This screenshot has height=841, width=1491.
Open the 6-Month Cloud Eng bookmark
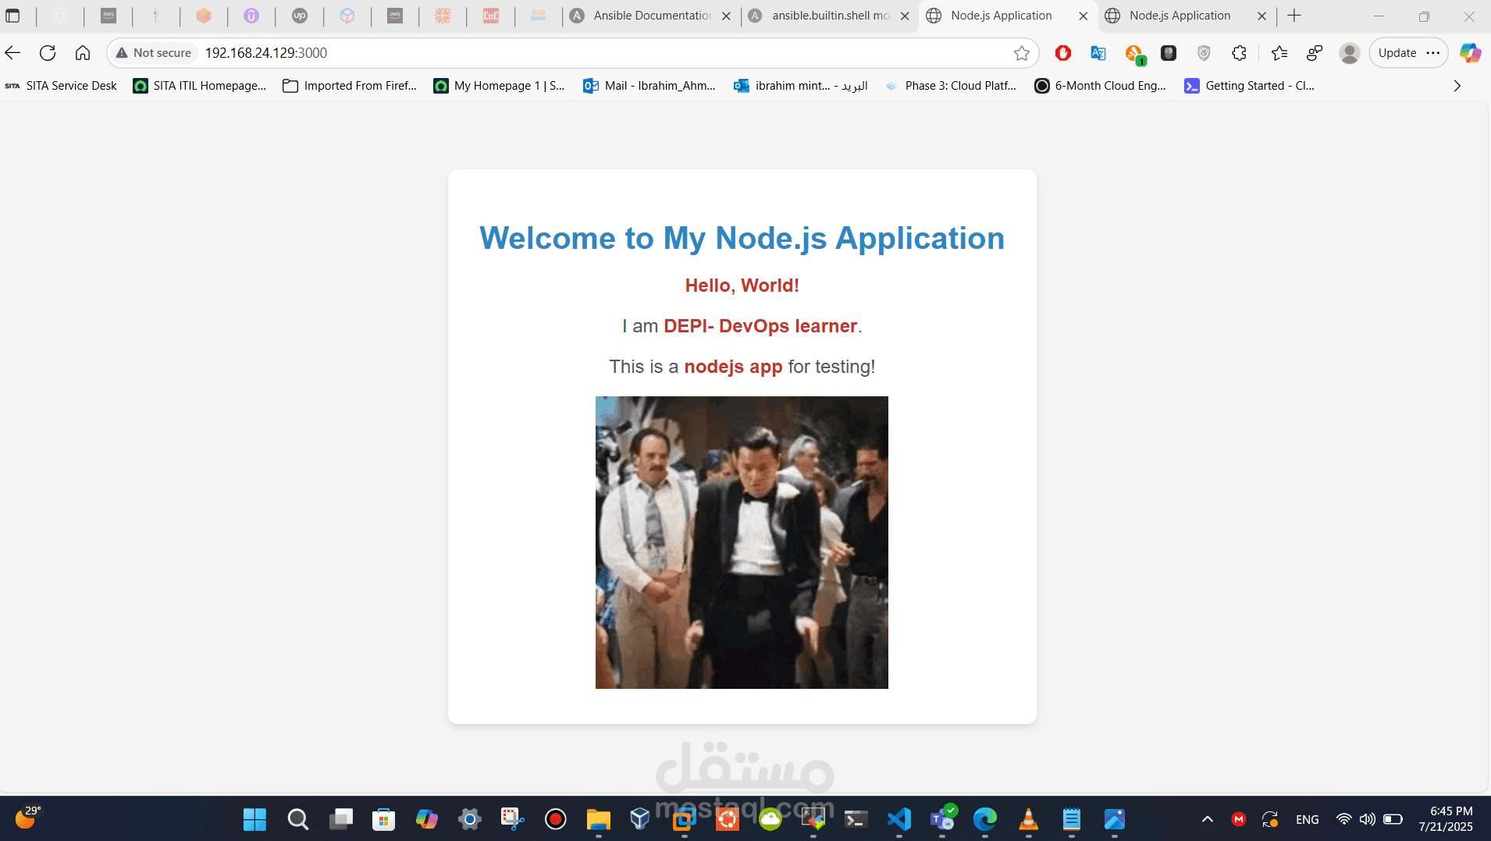(1100, 86)
